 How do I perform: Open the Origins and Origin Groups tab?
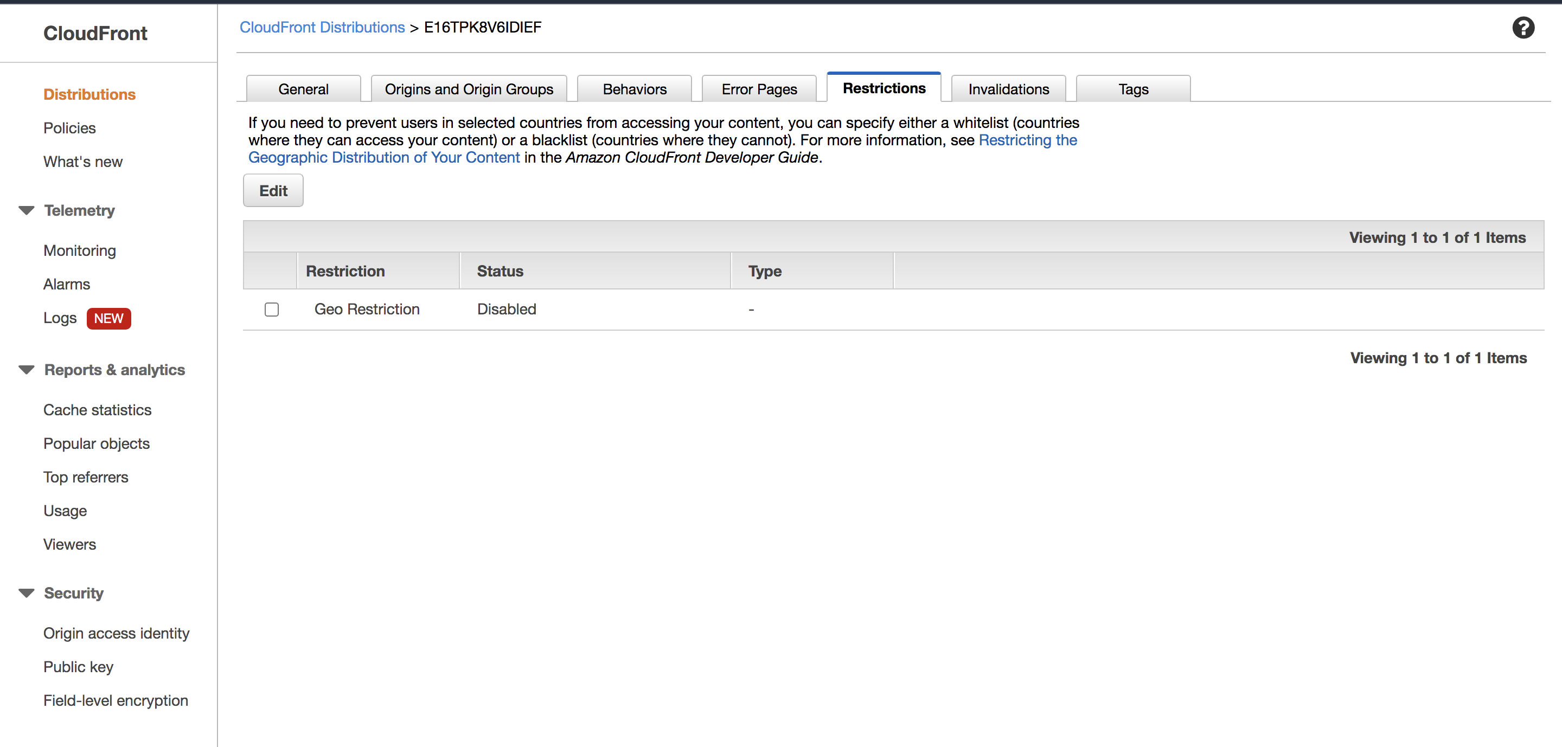[x=469, y=89]
